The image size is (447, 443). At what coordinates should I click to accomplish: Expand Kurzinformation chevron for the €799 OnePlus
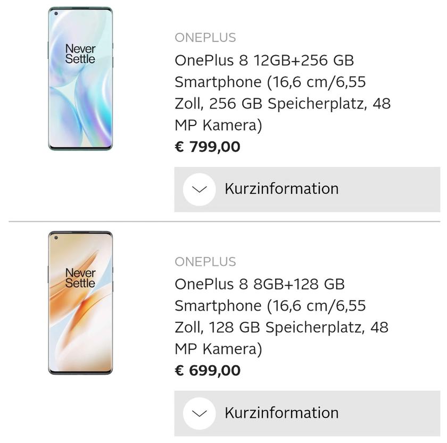tap(199, 189)
